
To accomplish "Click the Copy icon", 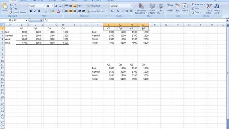I will 11,9.
